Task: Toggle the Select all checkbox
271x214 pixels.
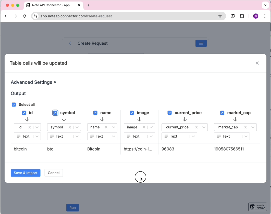Action: [x=14, y=104]
